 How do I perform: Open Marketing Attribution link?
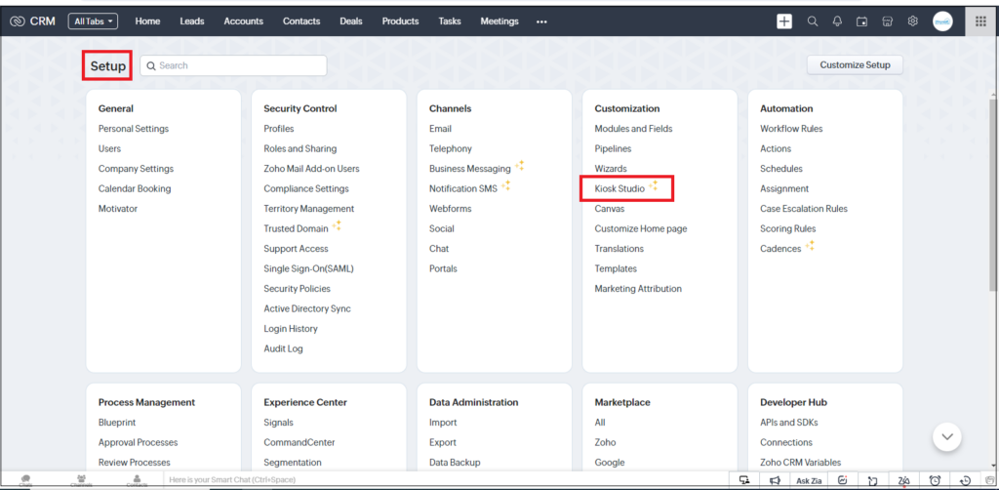[638, 289]
